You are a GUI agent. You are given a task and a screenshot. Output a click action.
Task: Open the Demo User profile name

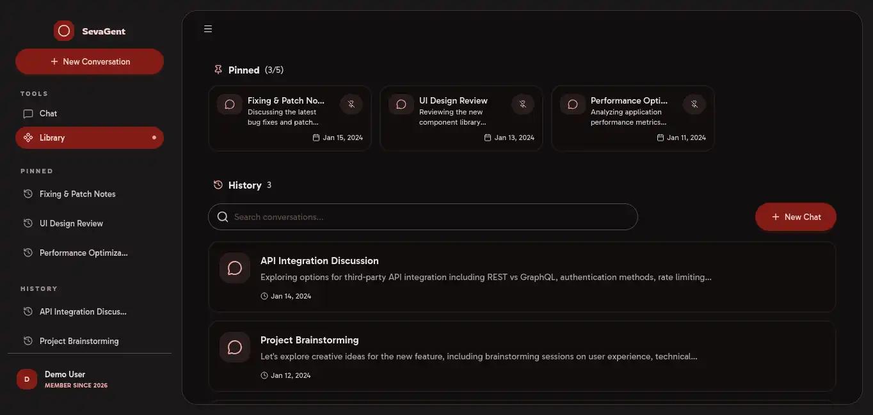[65, 374]
